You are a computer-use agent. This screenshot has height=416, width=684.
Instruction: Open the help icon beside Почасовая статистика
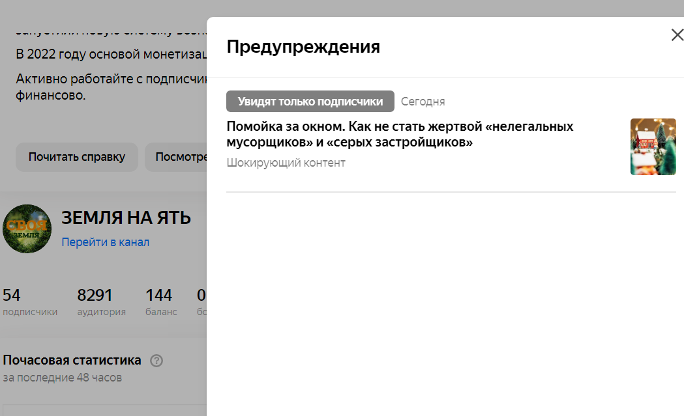tap(156, 360)
